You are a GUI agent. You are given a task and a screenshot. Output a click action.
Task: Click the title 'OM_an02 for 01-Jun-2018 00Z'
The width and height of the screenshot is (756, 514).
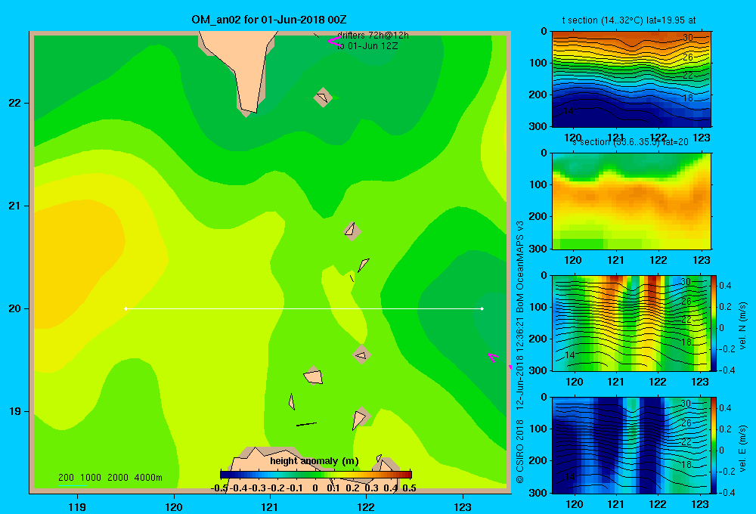269,20
